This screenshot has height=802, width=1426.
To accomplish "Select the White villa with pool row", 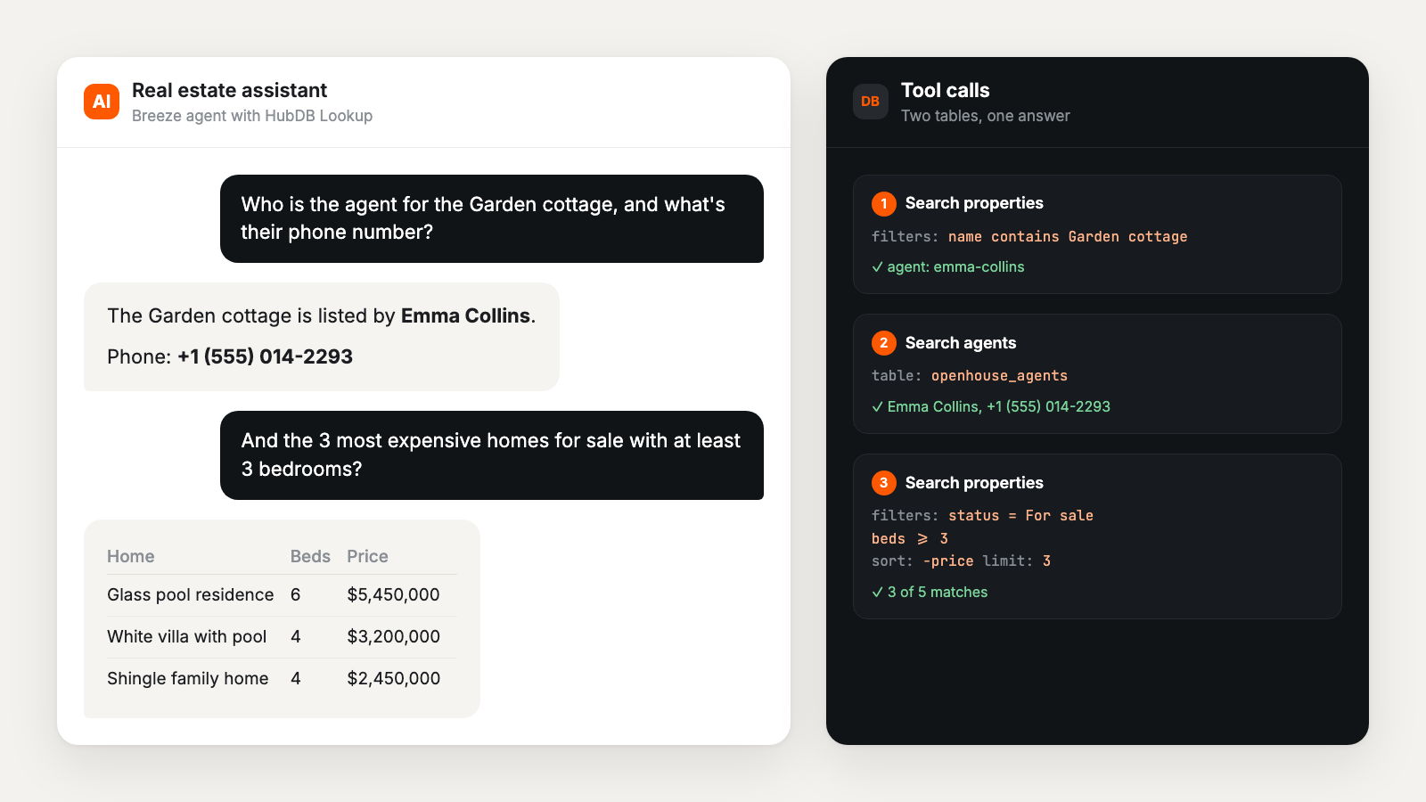I will click(x=282, y=637).
